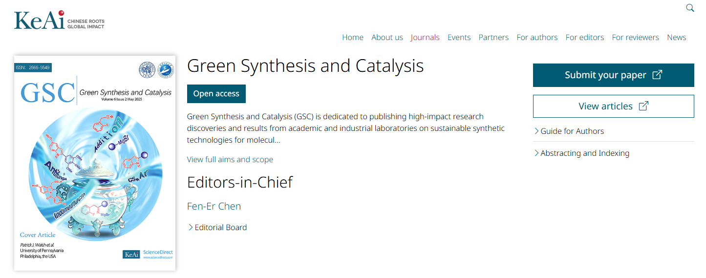Open the For editors menu
The image size is (706, 278).
[x=584, y=37]
